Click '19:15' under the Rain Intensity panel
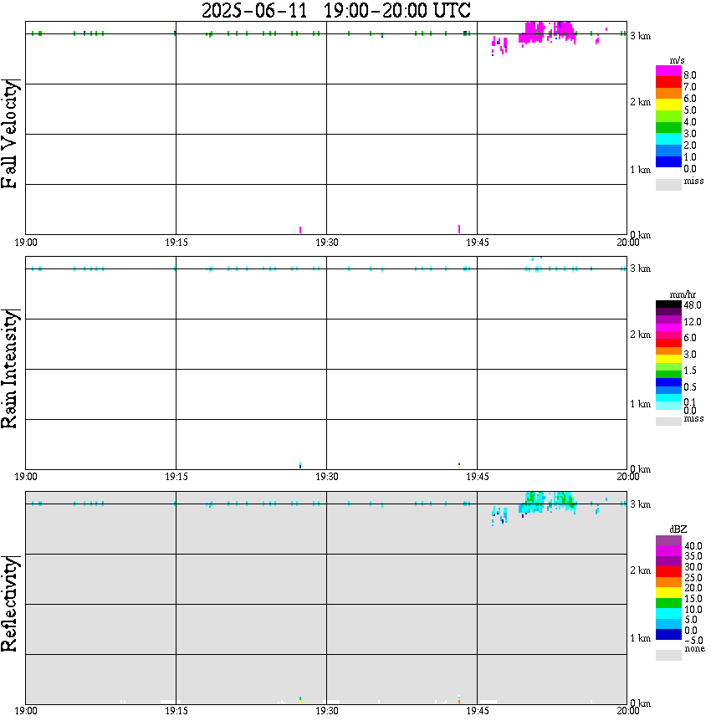Viewport: 711px width, 726px height. coord(176,477)
